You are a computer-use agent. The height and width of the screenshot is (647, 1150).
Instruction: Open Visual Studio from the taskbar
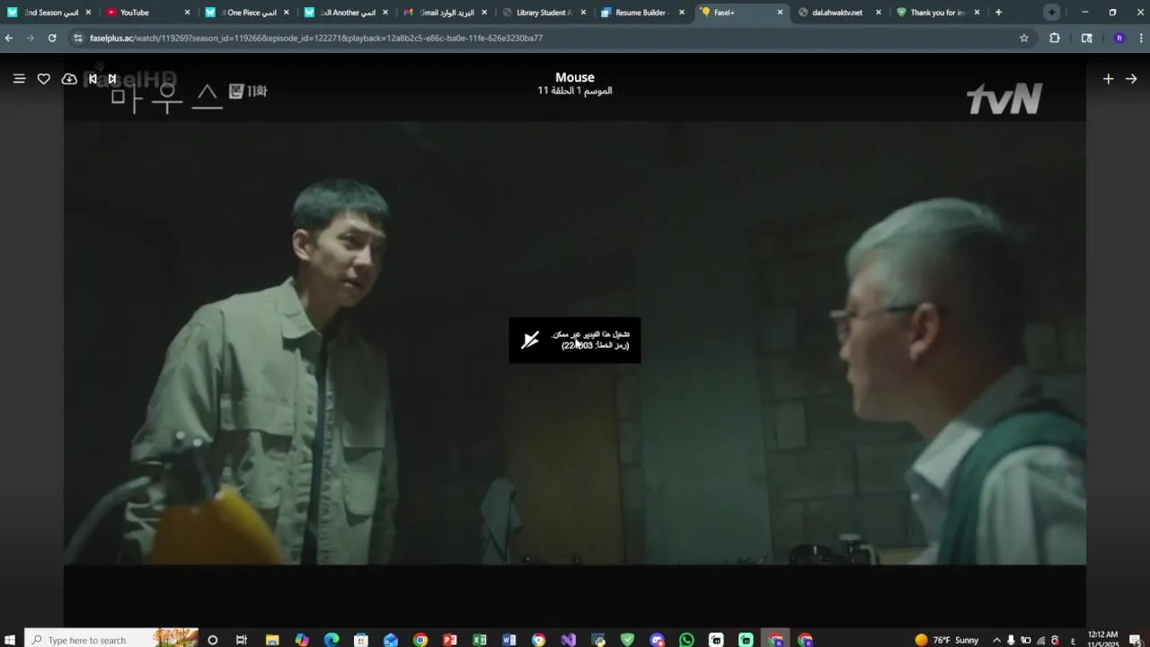click(569, 640)
